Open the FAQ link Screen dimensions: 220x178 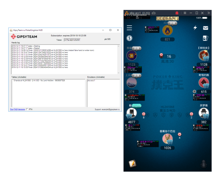[x=15, y=109]
